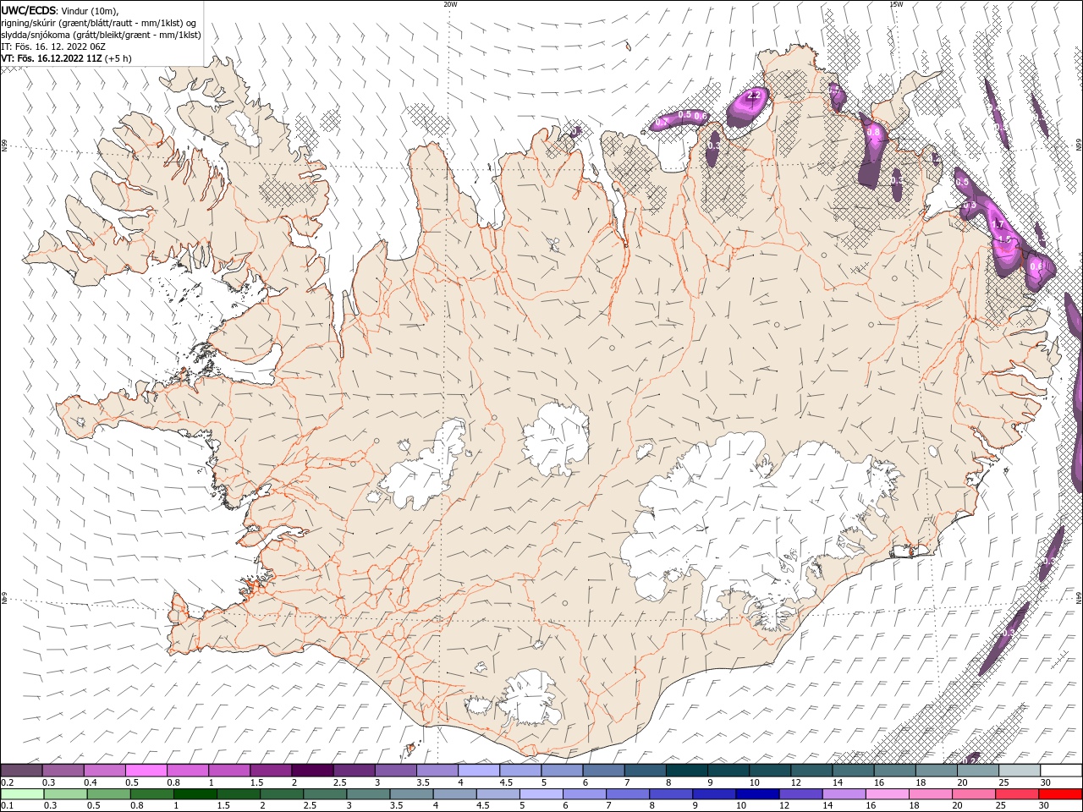Click the dark violet swatch above '2' in the top legend

click(312, 771)
